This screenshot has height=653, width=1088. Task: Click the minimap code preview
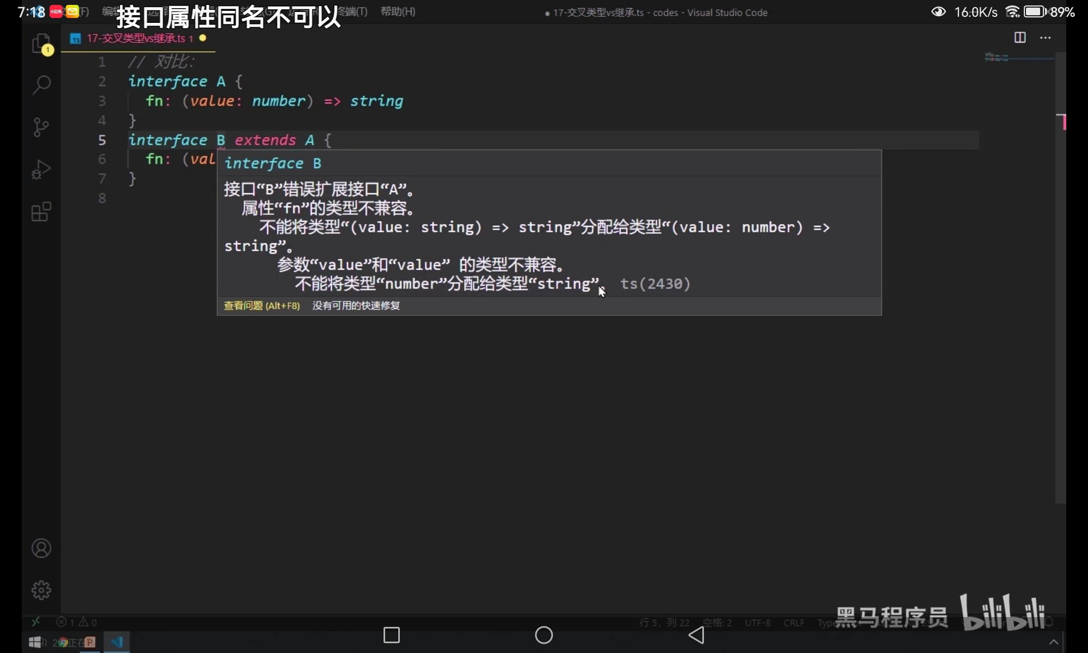point(997,58)
